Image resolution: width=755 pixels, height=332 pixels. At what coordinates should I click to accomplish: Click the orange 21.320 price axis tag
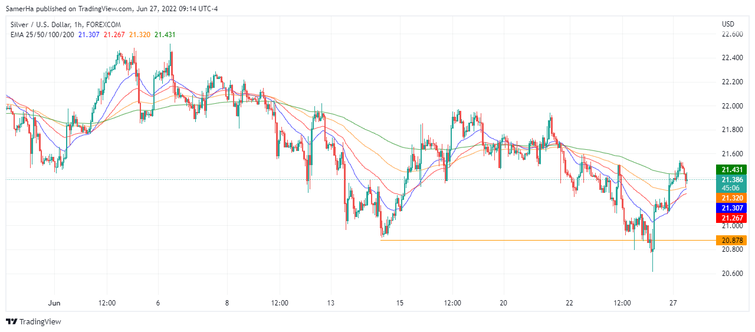730,198
